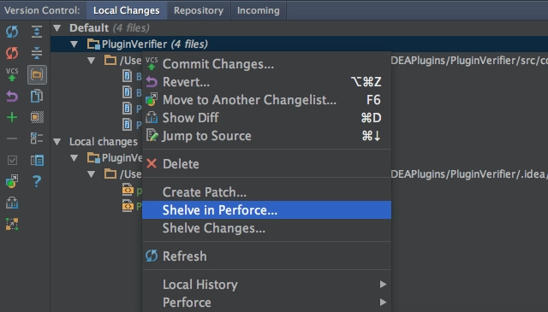
Task: Click the Copy icon in the toolbar
Action: coord(37,96)
